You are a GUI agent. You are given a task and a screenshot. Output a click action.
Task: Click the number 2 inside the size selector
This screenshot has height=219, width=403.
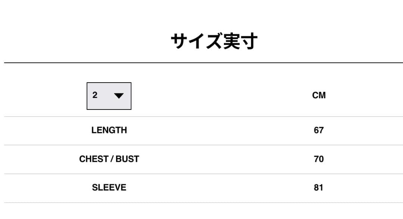(x=95, y=95)
